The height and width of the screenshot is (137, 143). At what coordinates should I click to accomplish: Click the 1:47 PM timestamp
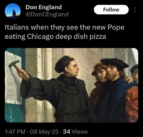15,131
